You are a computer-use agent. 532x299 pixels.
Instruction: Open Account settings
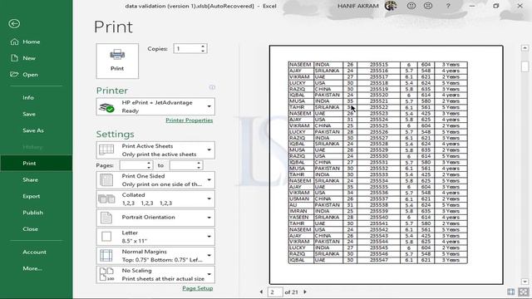[34, 252]
